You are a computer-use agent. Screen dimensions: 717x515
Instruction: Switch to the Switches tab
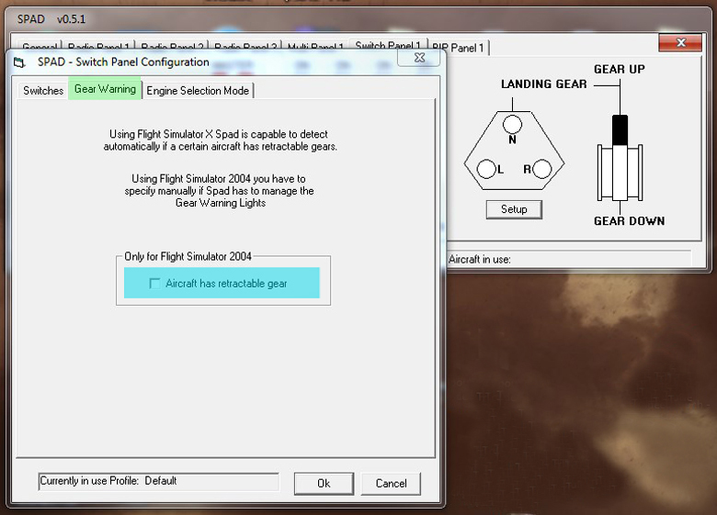[43, 90]
